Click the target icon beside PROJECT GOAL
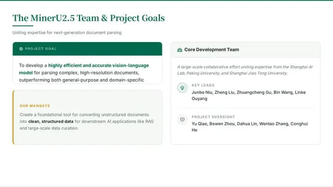Viewport: 333px width, 187px height. pyautogui.click(x=21, y=49)
